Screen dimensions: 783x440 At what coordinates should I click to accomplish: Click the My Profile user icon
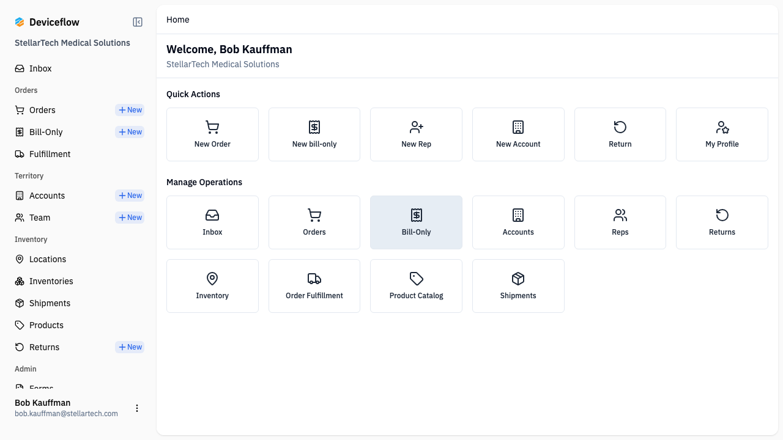722,127
